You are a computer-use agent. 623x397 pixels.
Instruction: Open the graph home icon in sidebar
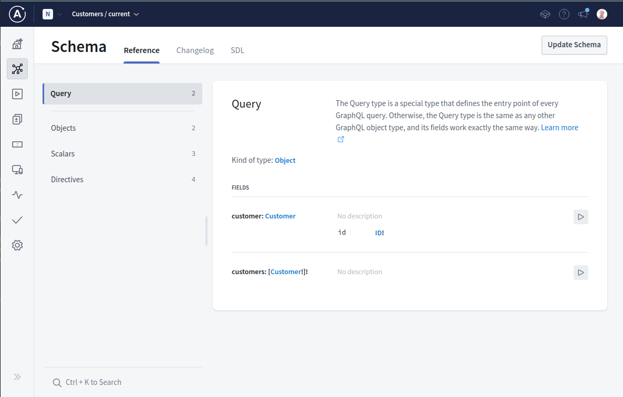[17, 44]
